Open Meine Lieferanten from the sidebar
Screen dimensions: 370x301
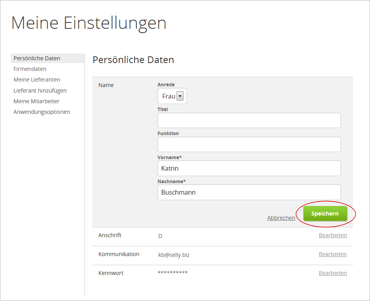pyautogui.click(x=37, y=80)
